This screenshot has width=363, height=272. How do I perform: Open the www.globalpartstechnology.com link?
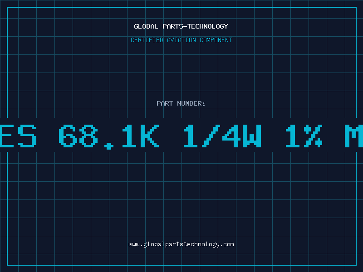click(181, 244)
